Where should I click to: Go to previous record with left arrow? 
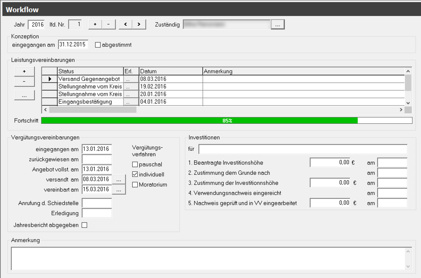coord(126,24)
